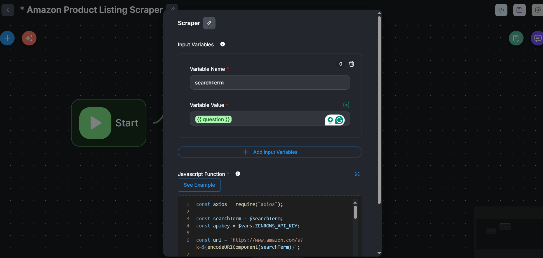This screenshot has height=258, width=543.
Task: Open variable picker (x) icon
Action: (346, 105)
